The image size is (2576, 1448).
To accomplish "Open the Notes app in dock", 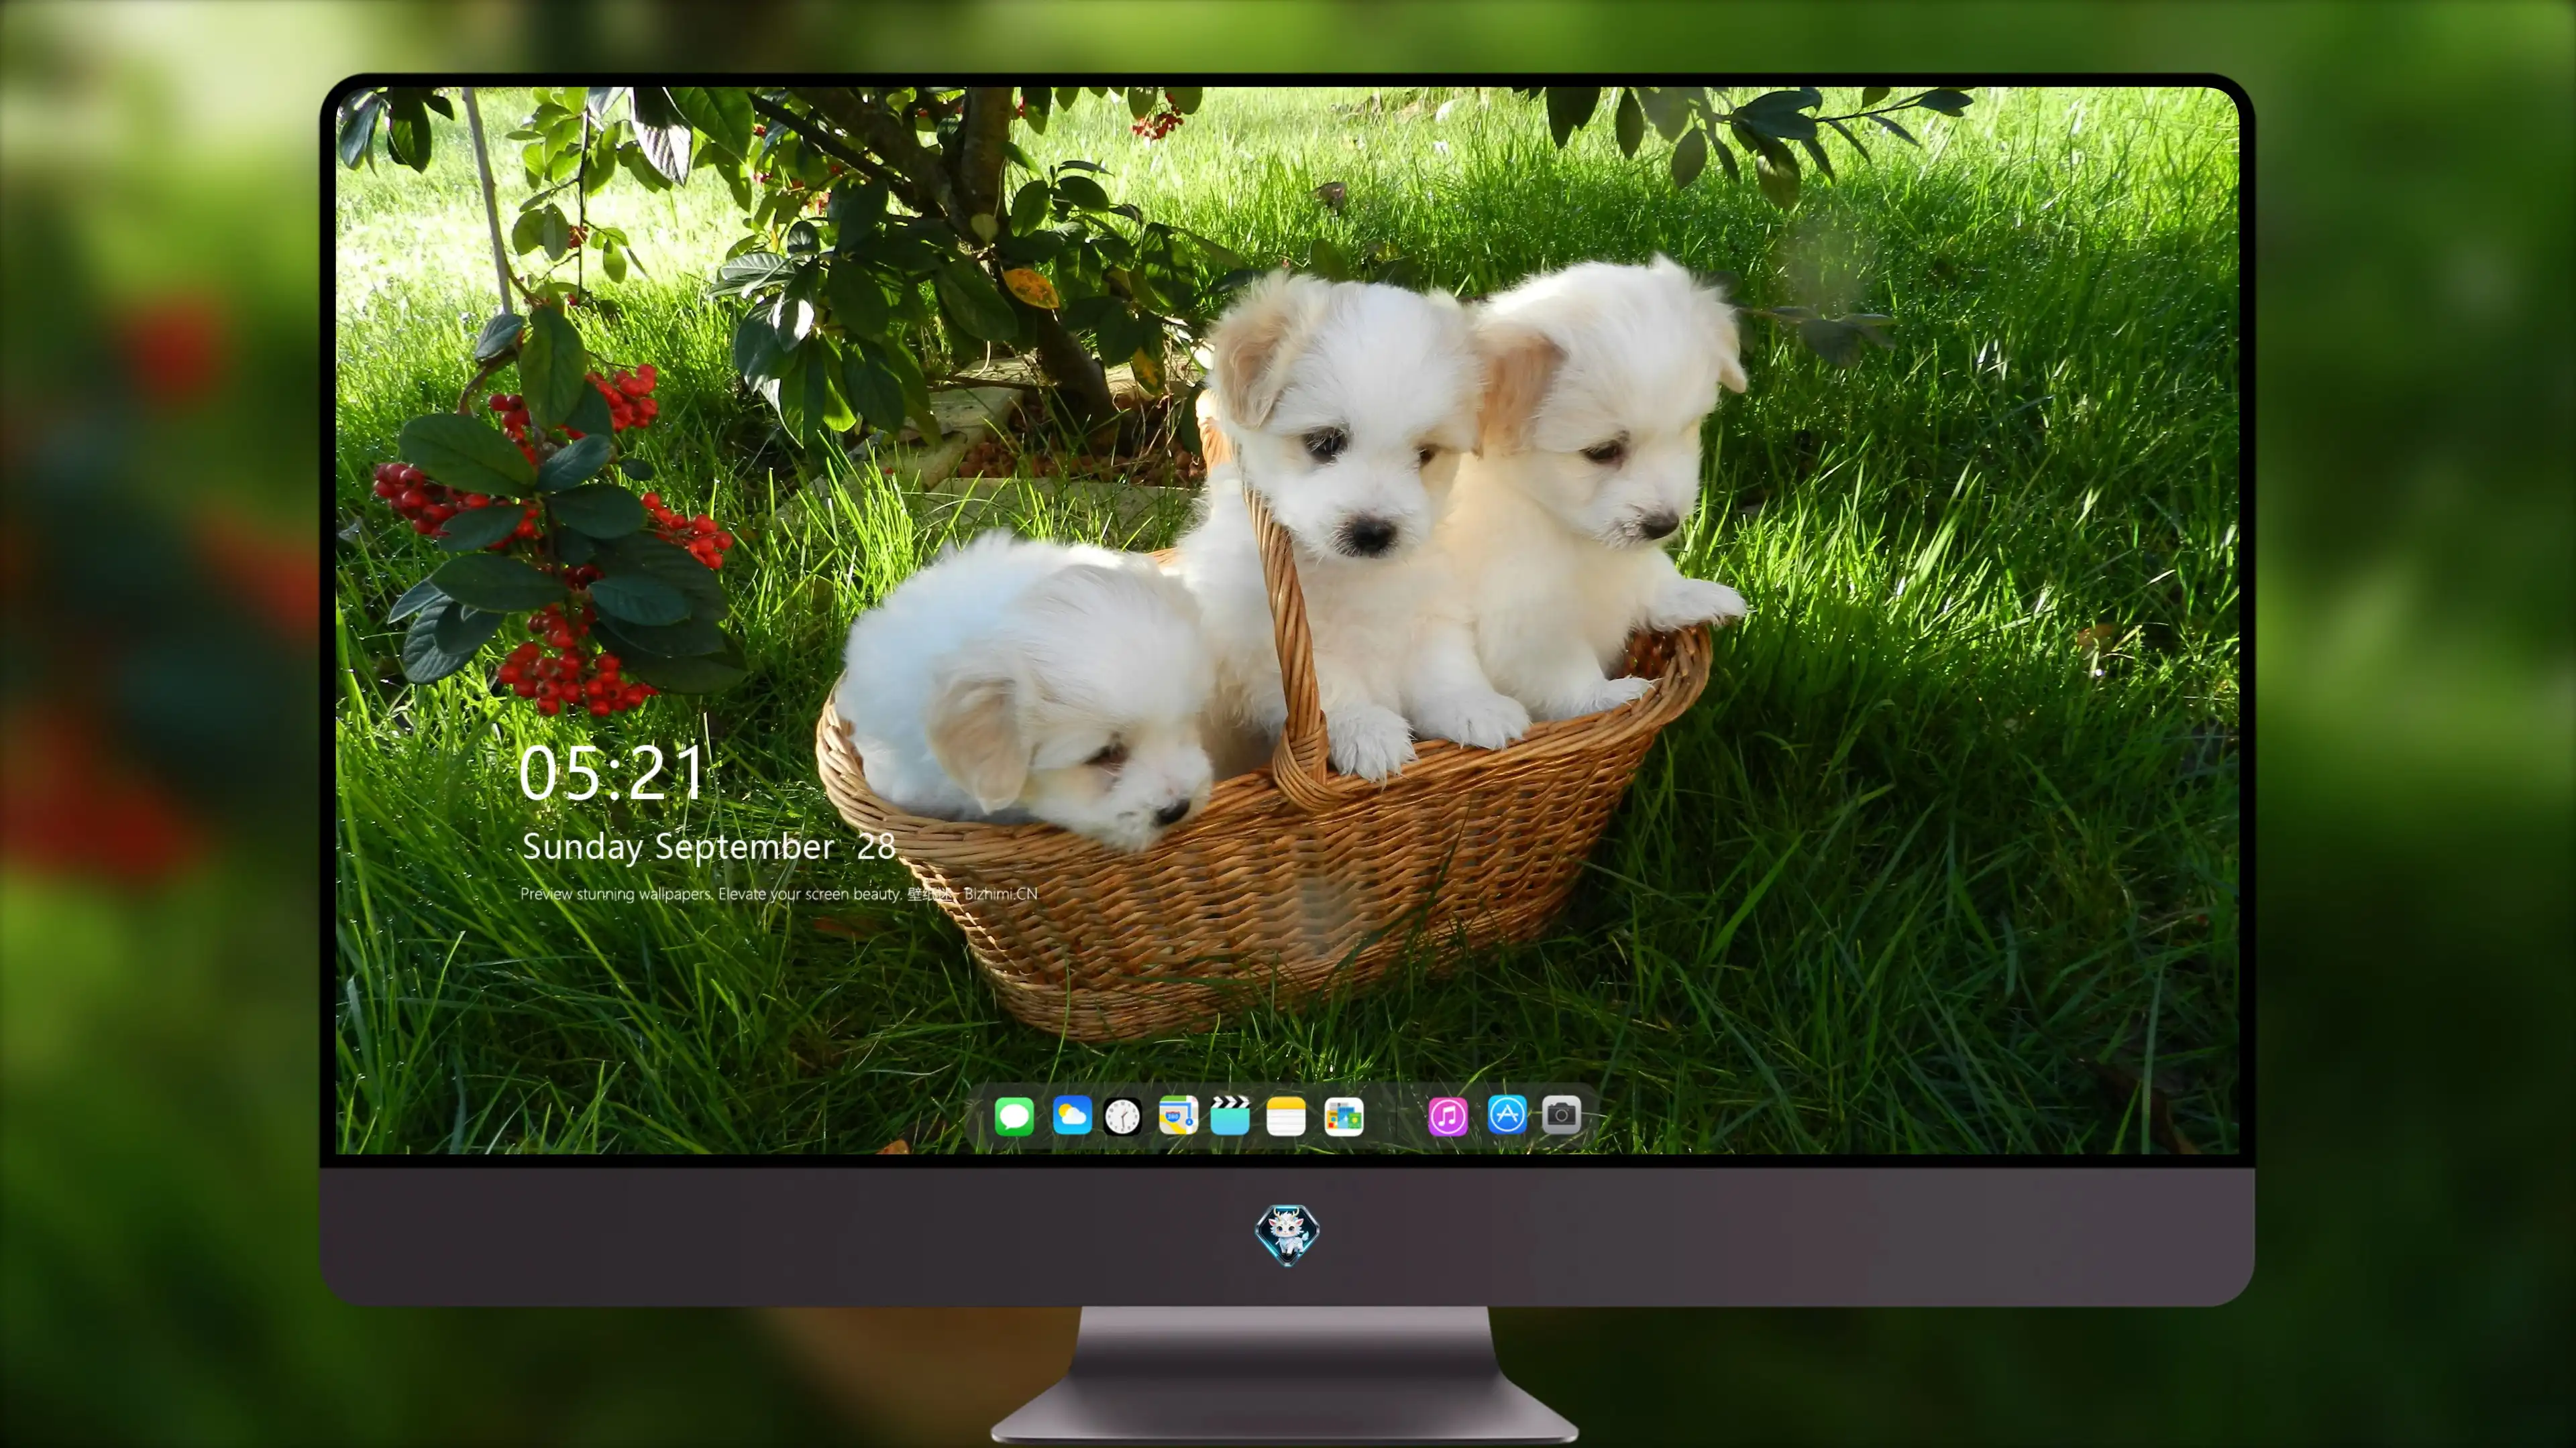I will [x=1286, y=1116].
